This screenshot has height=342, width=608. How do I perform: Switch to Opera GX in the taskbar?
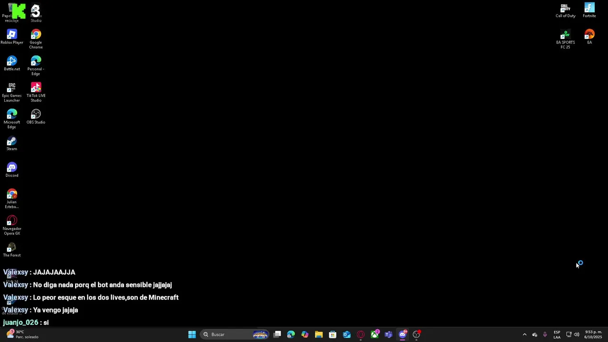(x=361, y=334)
